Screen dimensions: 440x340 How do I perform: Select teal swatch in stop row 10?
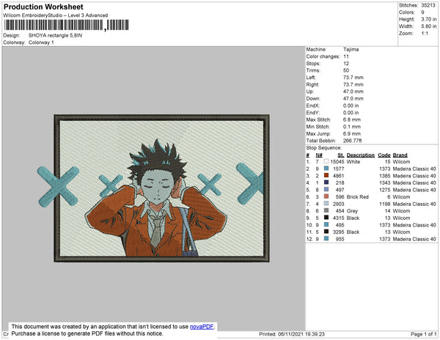(326, 224)
